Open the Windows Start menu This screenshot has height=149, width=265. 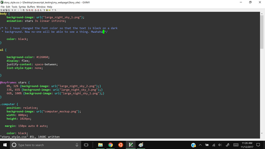(x=5, y=145)
